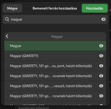Preview the Magyar (QWERTY) layout via eye icon
Screen dimensions: 111x109
coord(101,56)
